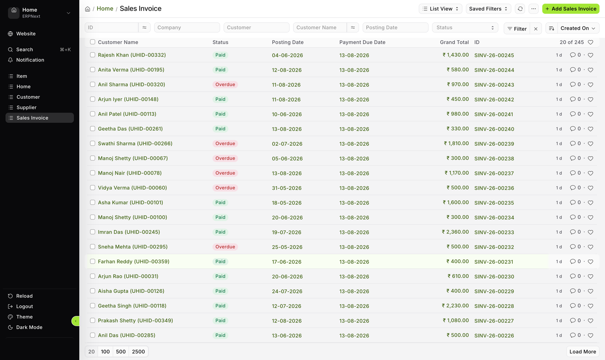This screenshot has width=605, height=360.
Task: Open Theme settings
Action: 40,317
